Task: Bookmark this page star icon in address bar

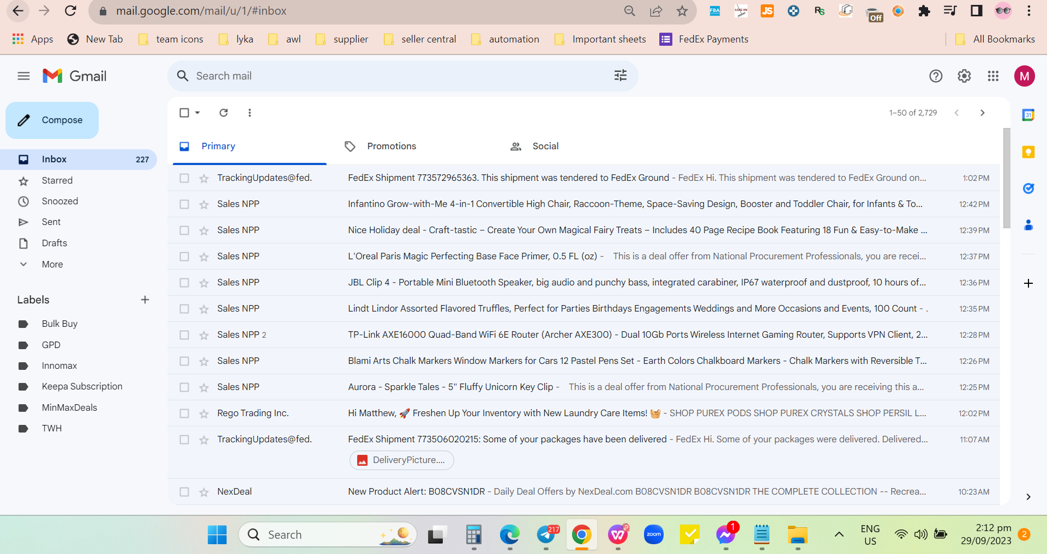Action: 682,11
